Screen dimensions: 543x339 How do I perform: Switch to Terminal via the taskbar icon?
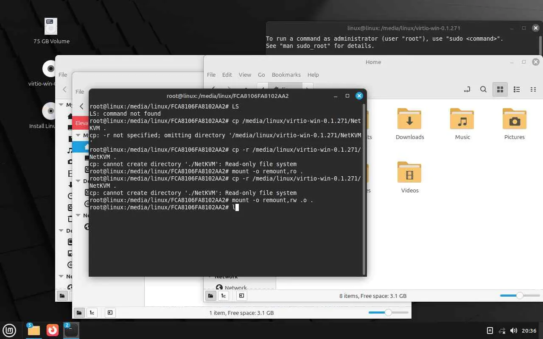point(71,330)
